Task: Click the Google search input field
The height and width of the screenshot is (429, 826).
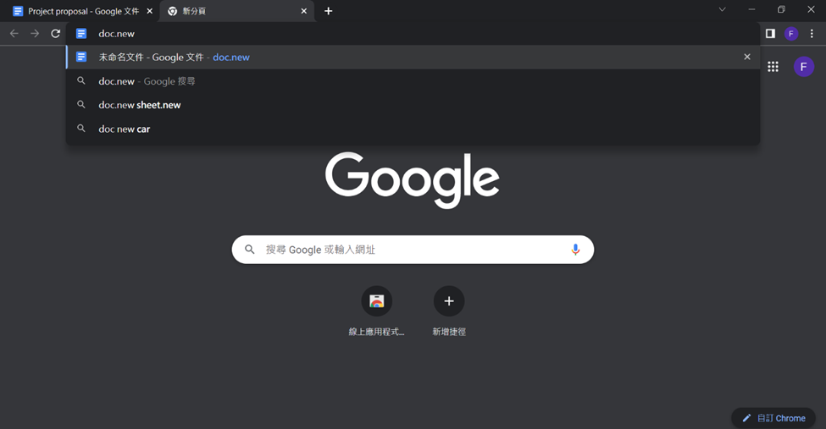Action: click(413, 250)
